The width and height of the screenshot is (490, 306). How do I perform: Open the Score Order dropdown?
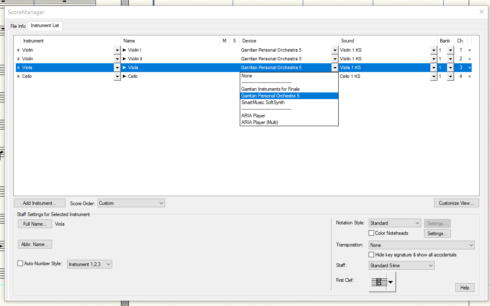tap(131, 203)
